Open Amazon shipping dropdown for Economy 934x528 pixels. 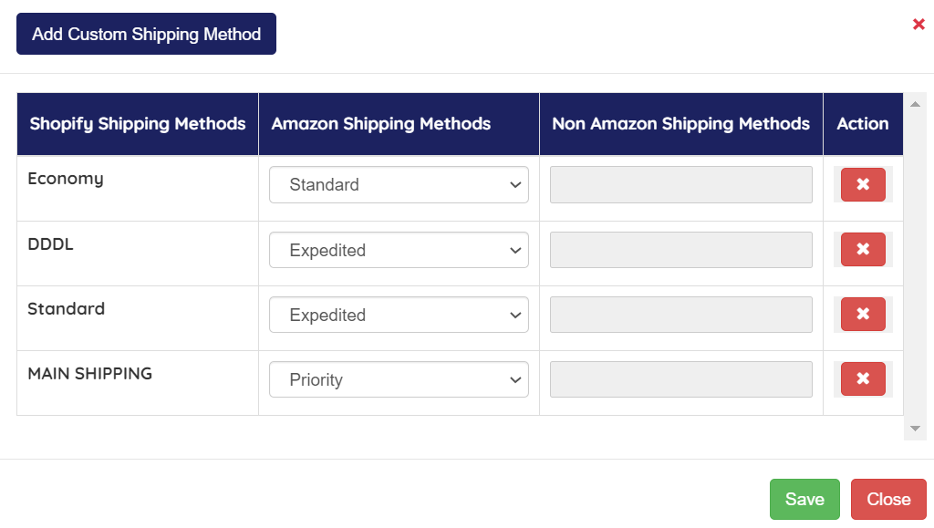[x=399, y=185]
